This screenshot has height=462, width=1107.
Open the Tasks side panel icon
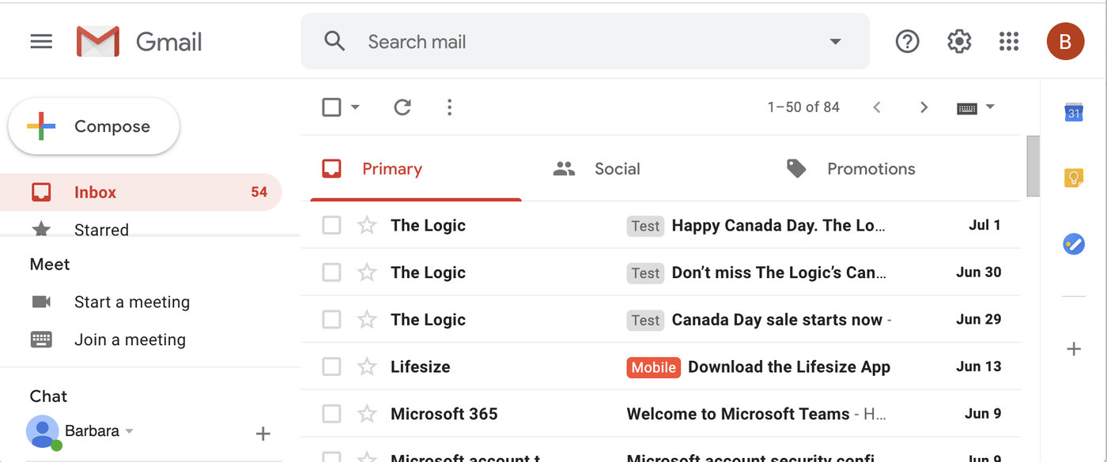point(1074,244)
